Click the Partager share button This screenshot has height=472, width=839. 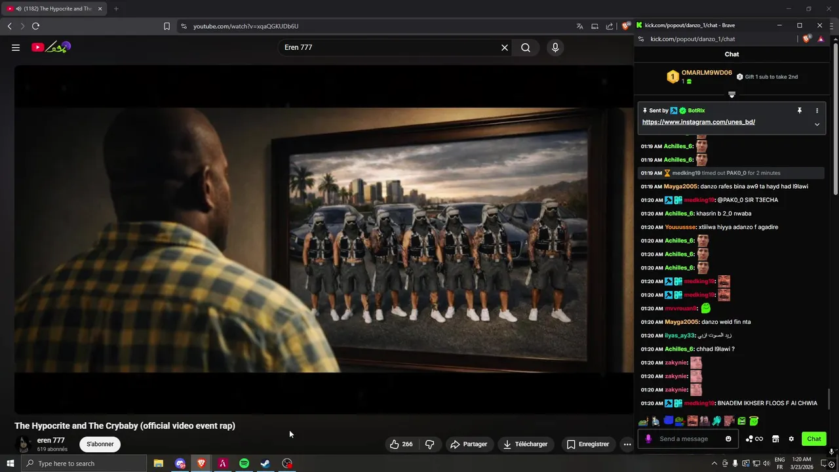tap(469, 444)
